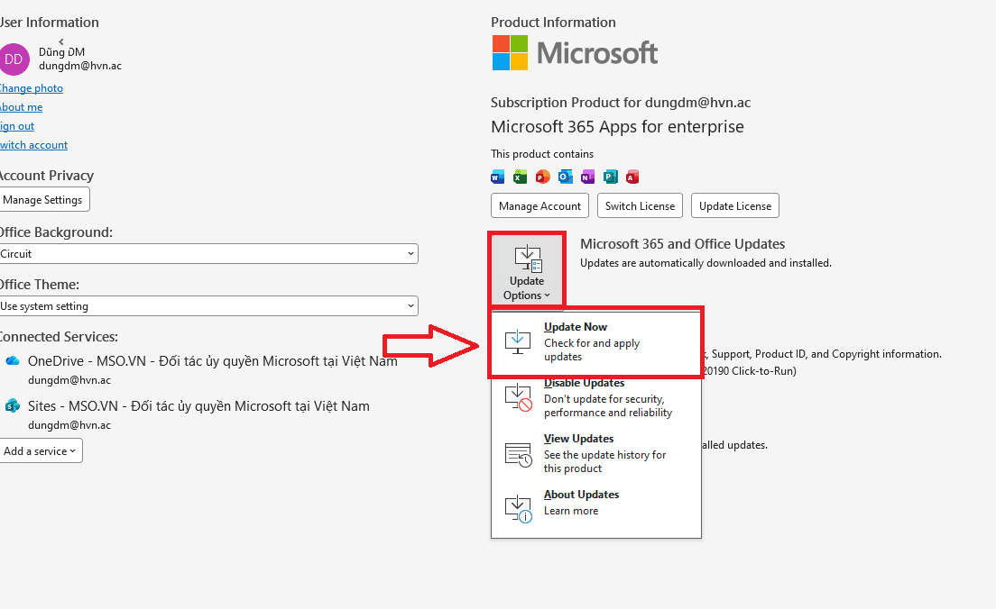Click the Microsoft logo
This screenshot has height=609, width=996.
tap(575, 52)
